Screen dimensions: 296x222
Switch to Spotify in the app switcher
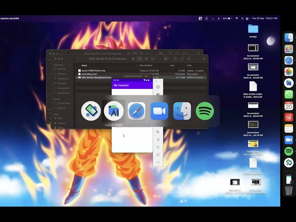[205, 111]
